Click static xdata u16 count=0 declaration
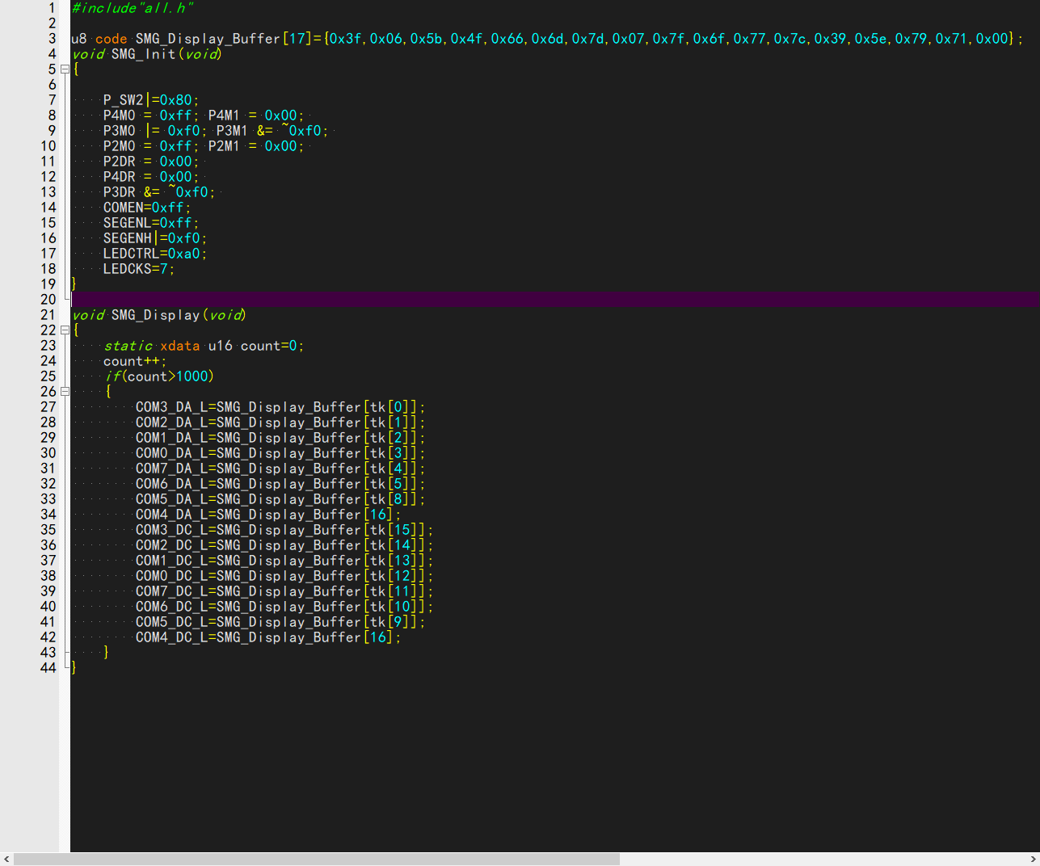 204,346
